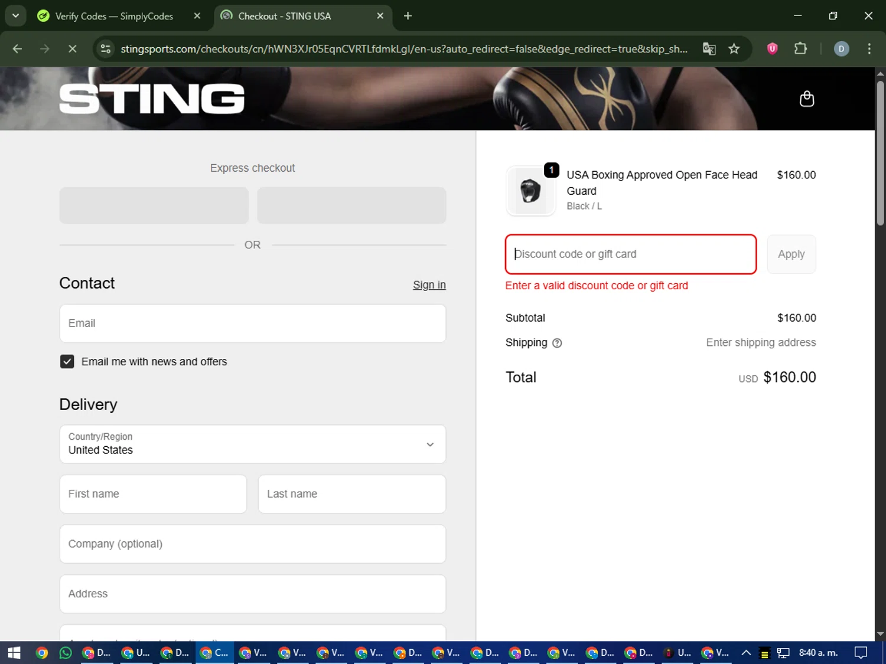The image size is (886, 664).
Task: Click the browser address bar URL
Action: pyautogui.click(x=404, y=49)
